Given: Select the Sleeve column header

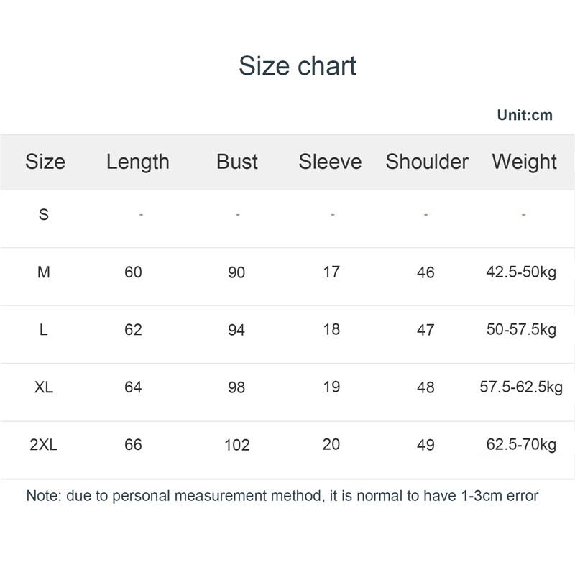Looking at the screenshot, I should (x=330, y=162).
